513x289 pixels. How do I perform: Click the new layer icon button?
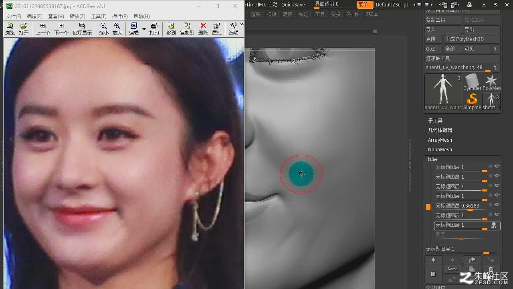[x=433, y=274]
